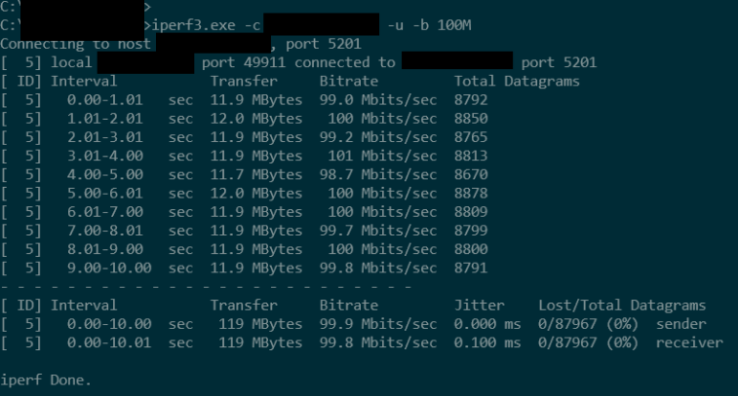The image size is (738, 396).
Task: Click the word "receiver" in the summary
Action: (x=688, y=342)
